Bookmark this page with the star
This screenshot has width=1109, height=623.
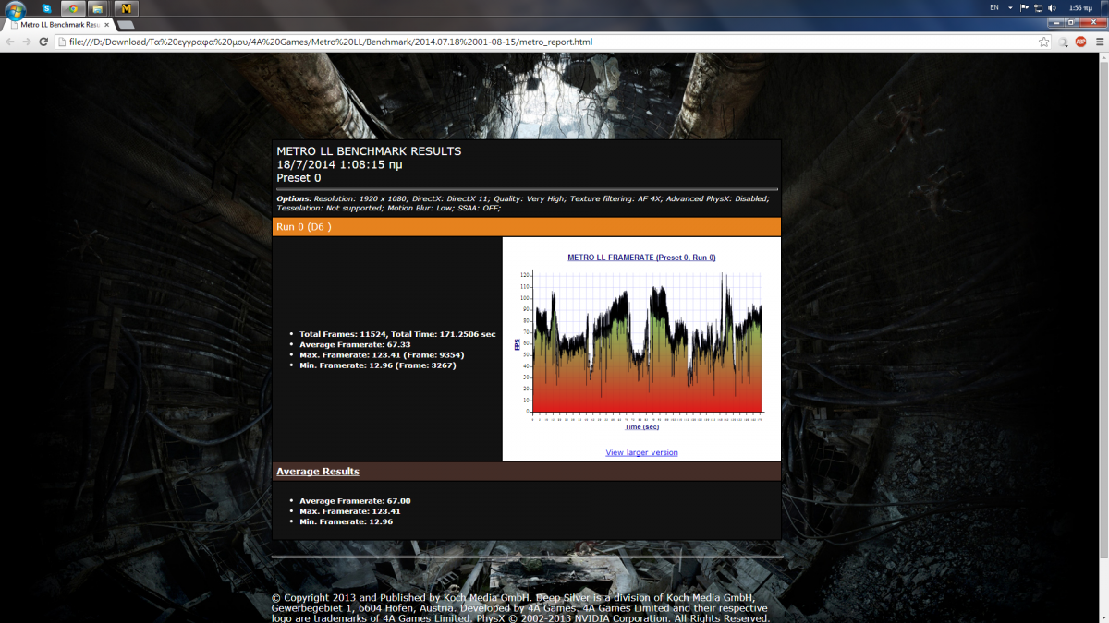1043,42
